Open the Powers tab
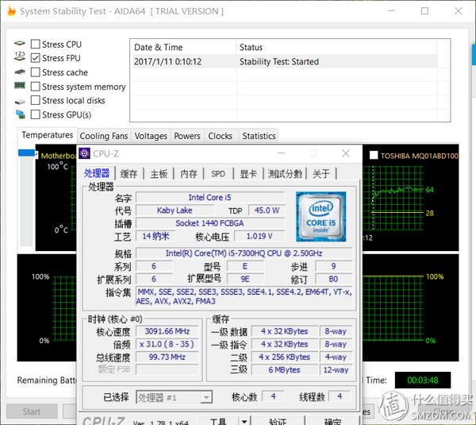 click(x=187, y=136)
